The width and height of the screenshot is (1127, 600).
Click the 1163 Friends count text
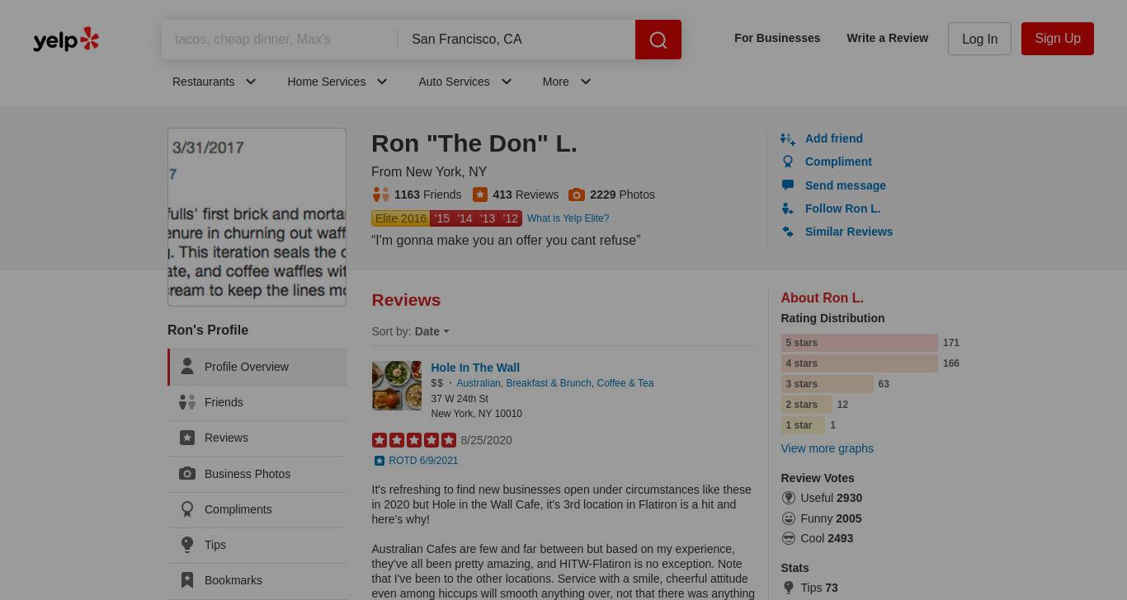[427, 195]
